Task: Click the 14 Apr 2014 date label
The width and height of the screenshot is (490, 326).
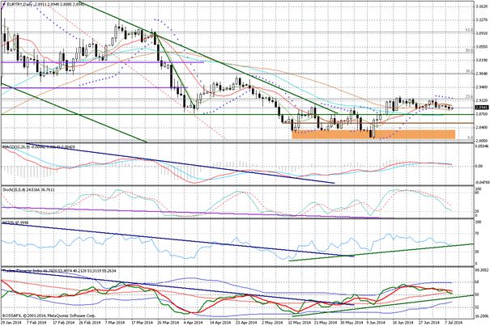Action: [x=219, y=322]
